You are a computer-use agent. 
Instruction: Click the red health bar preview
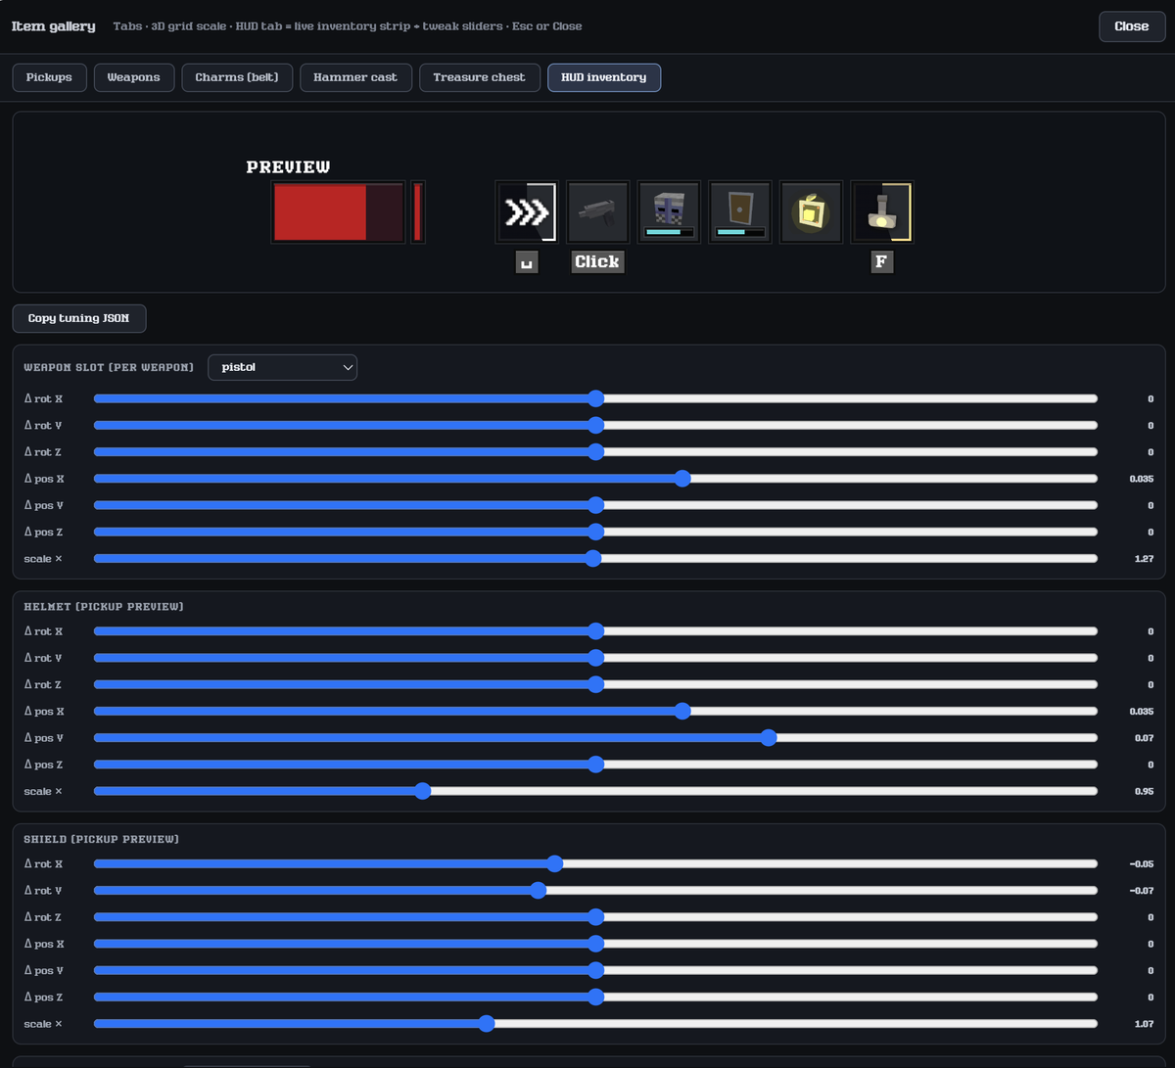[338, 211]
